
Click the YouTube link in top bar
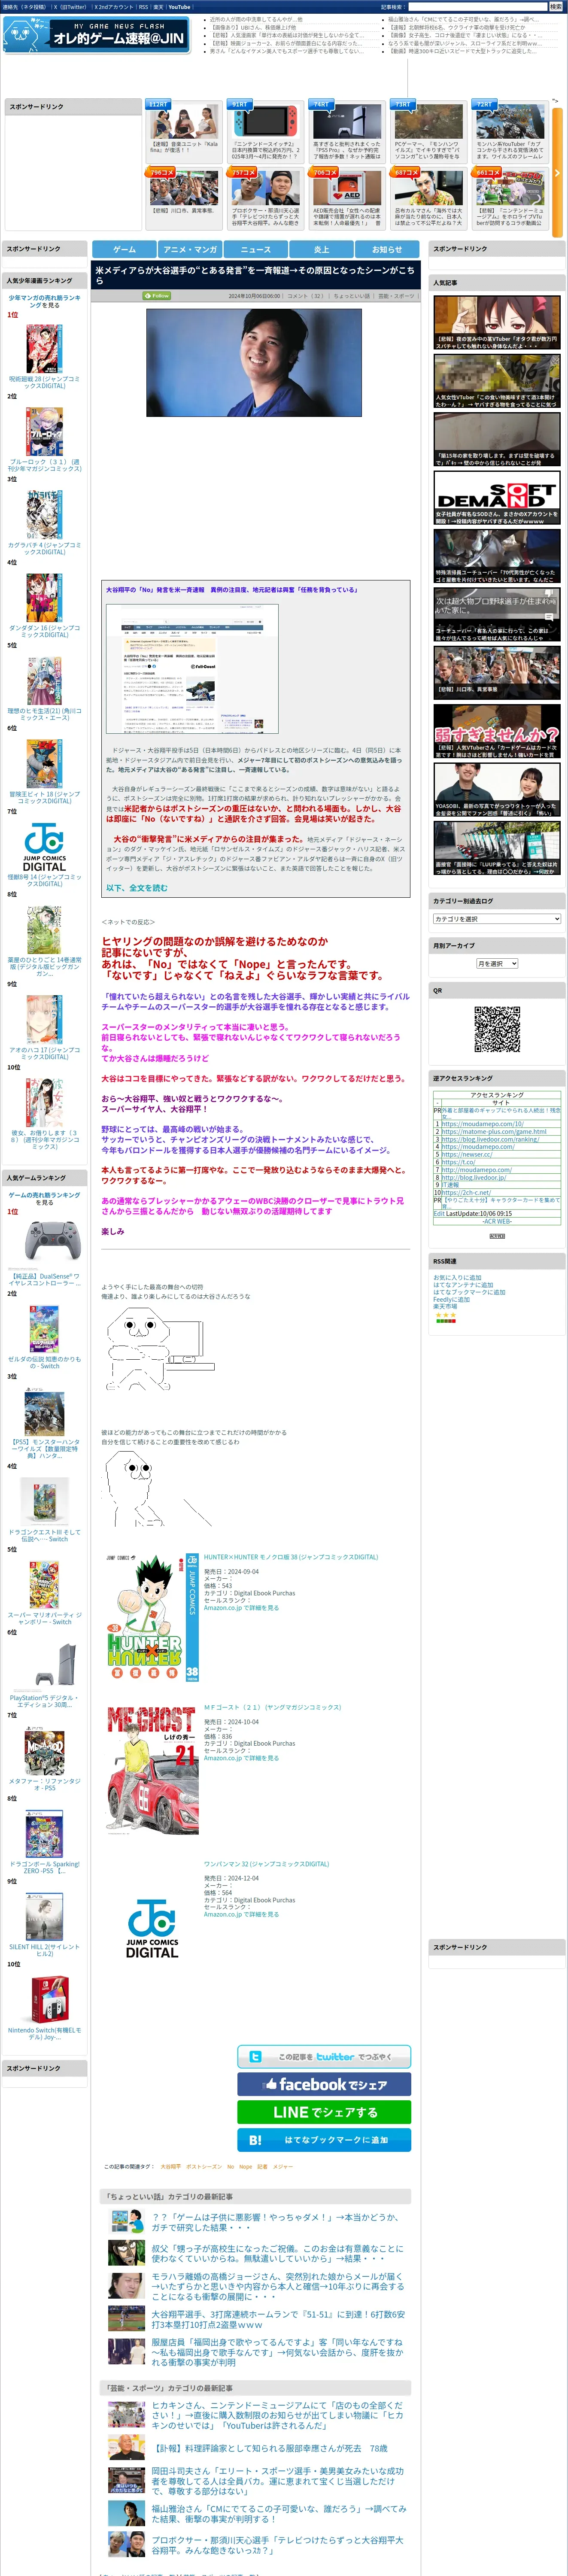[x=179, y=7]
